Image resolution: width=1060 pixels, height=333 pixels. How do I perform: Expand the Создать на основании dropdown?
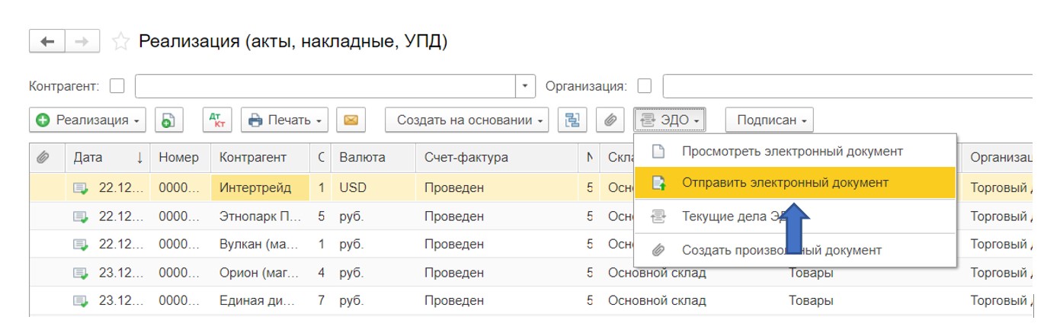[466, 120]
